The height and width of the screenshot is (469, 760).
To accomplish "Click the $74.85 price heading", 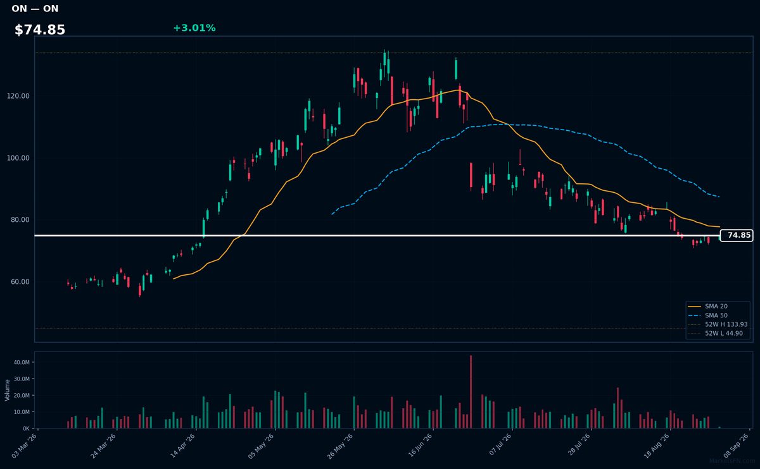I will (40, 30).
